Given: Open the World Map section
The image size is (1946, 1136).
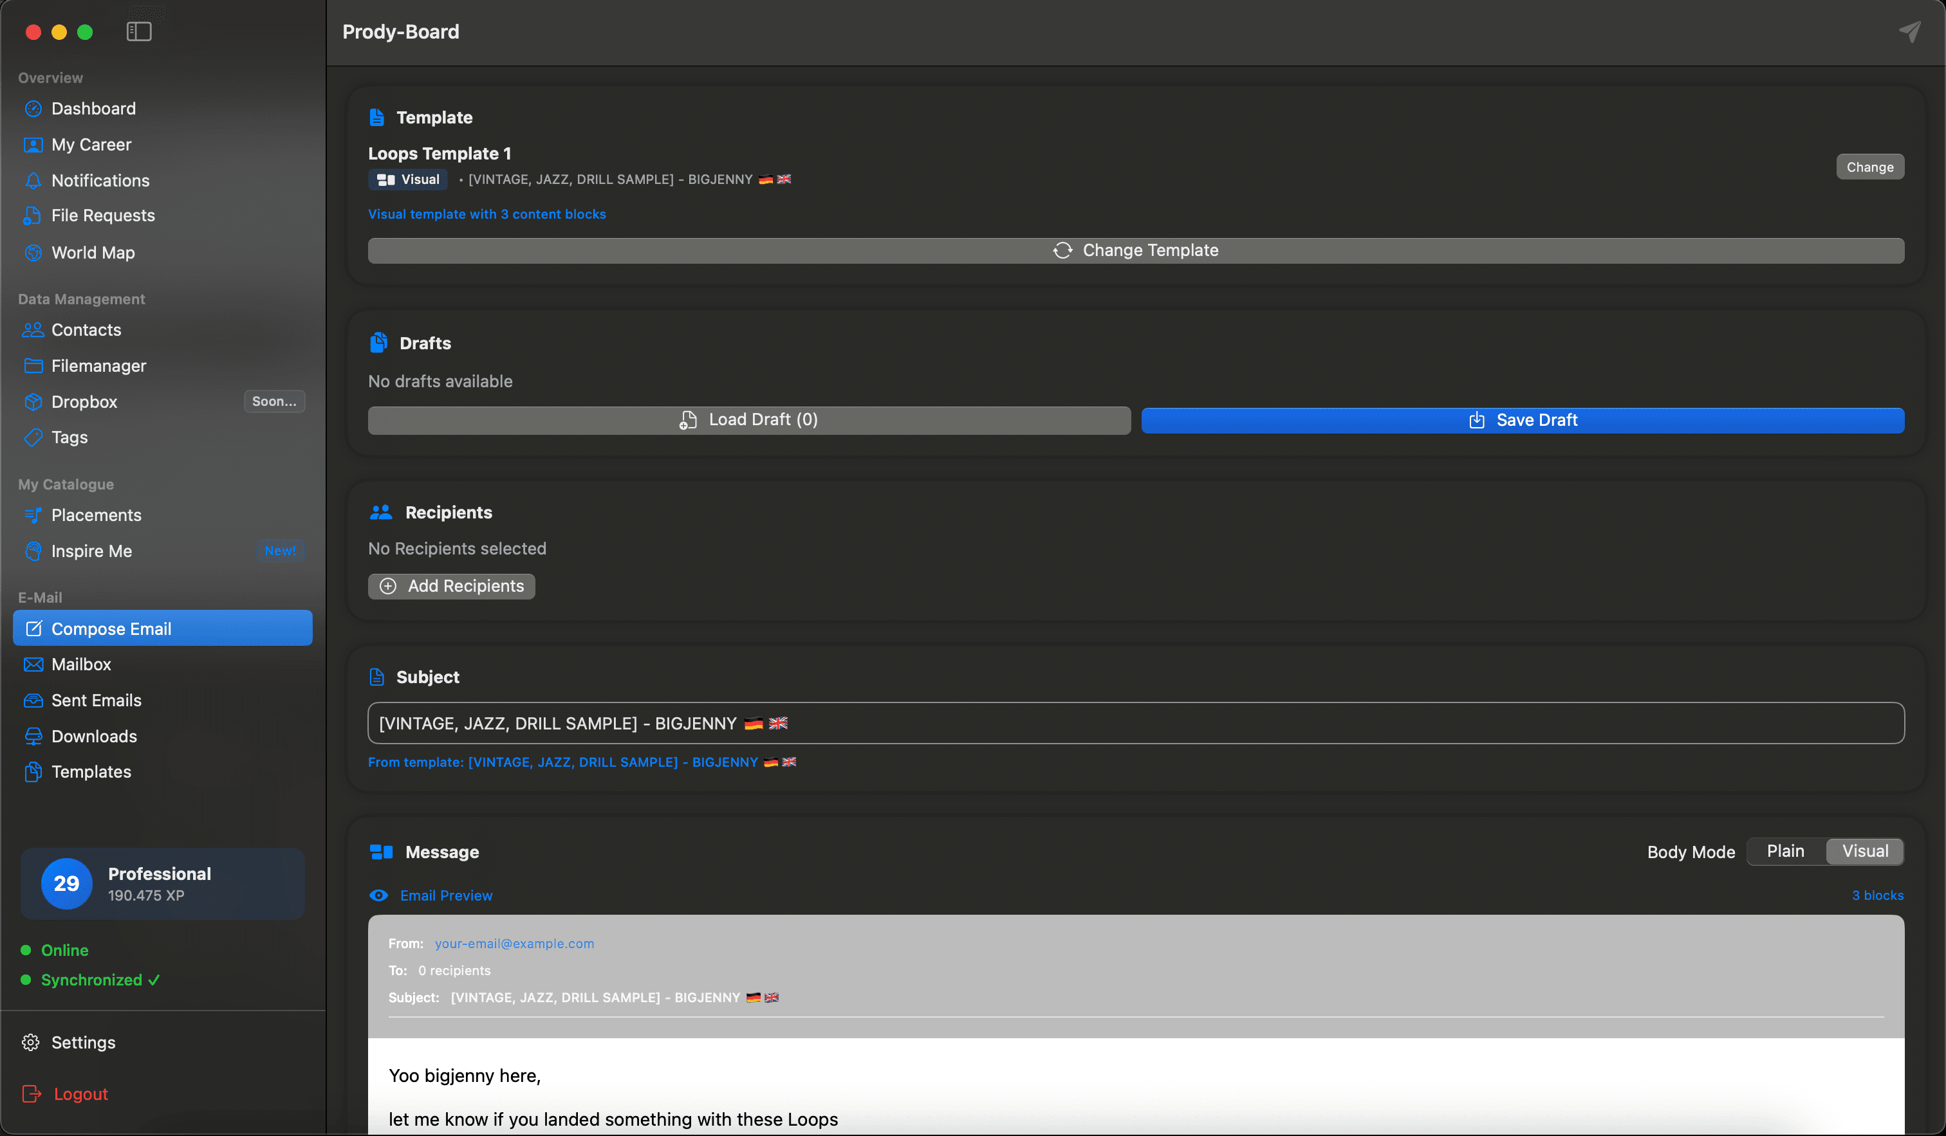Looking at the screenshot, I should pyautogui.click(x=91, y=252).
